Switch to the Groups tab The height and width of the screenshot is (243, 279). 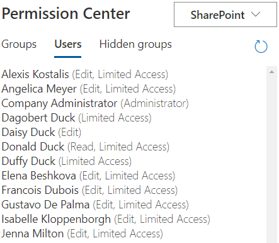19,44
